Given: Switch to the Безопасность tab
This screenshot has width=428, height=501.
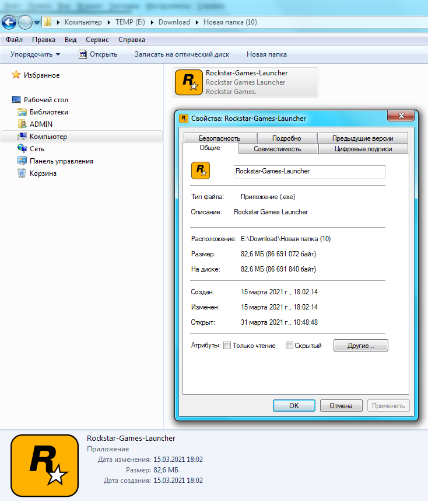Looking at the screenshot, I should click(x=220, y=138).
